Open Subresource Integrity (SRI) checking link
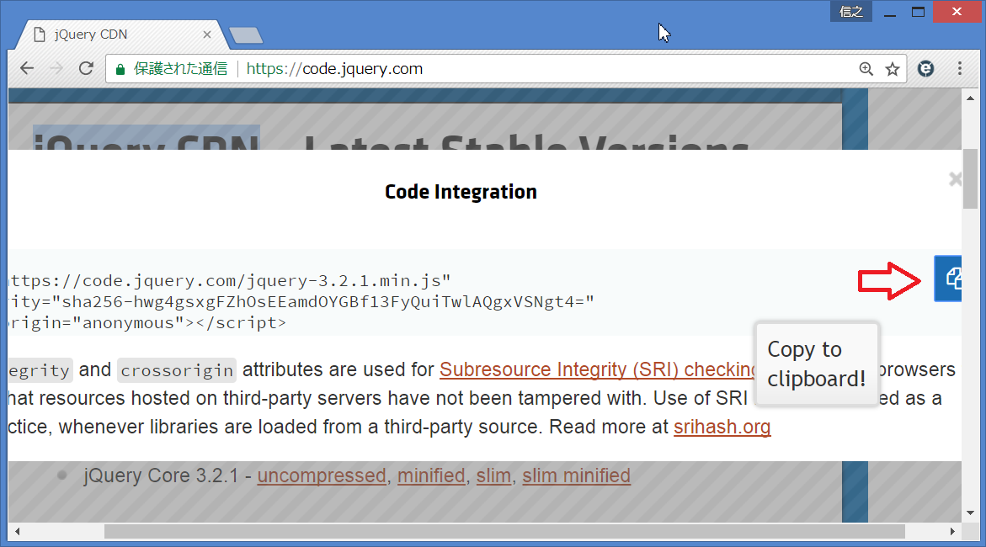This screenshot has width=986, height=547. point(597,369)
